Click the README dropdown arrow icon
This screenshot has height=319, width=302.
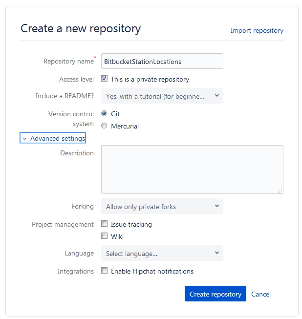pyautogui.click(x=216, y=96)
